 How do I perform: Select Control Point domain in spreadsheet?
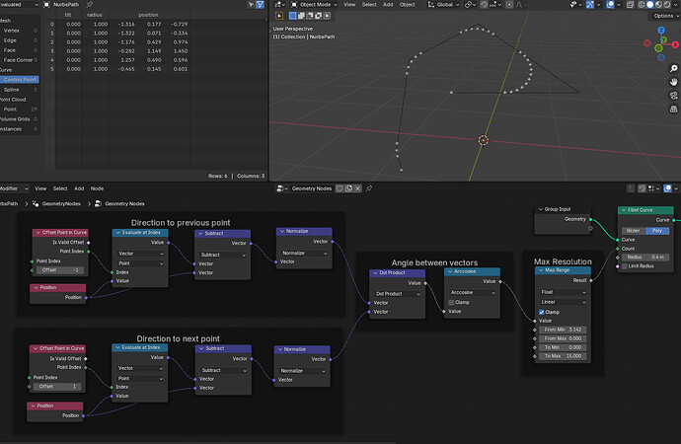point(20,79)
